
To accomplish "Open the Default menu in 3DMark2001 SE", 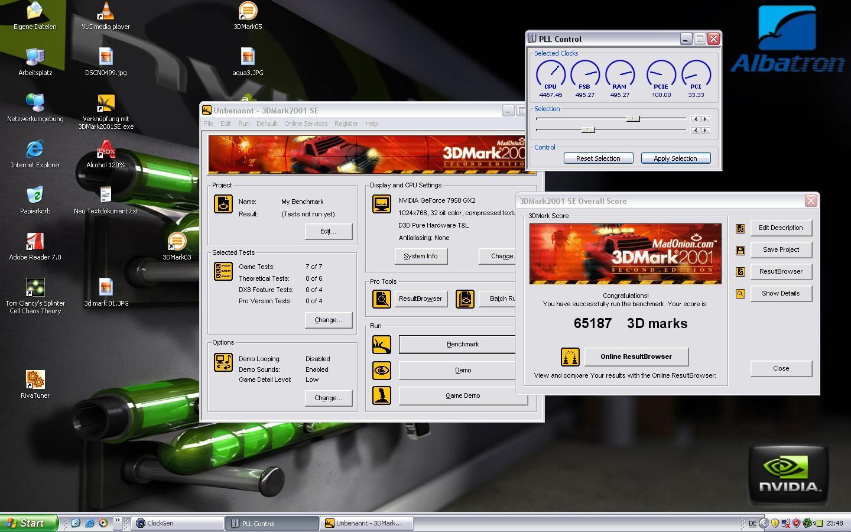I will (x=267, y=124).
